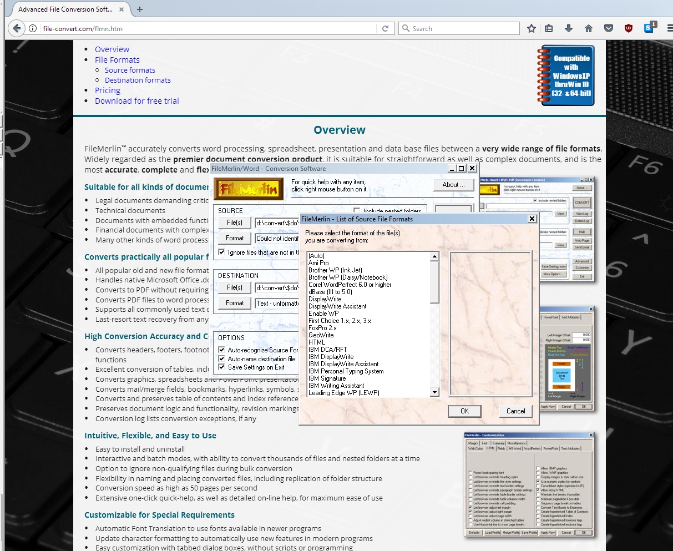The width and height of the screenshot is (673, 551).
Task: Toggle Ignore files that are not in checkbox
Action: click(221, 252)
